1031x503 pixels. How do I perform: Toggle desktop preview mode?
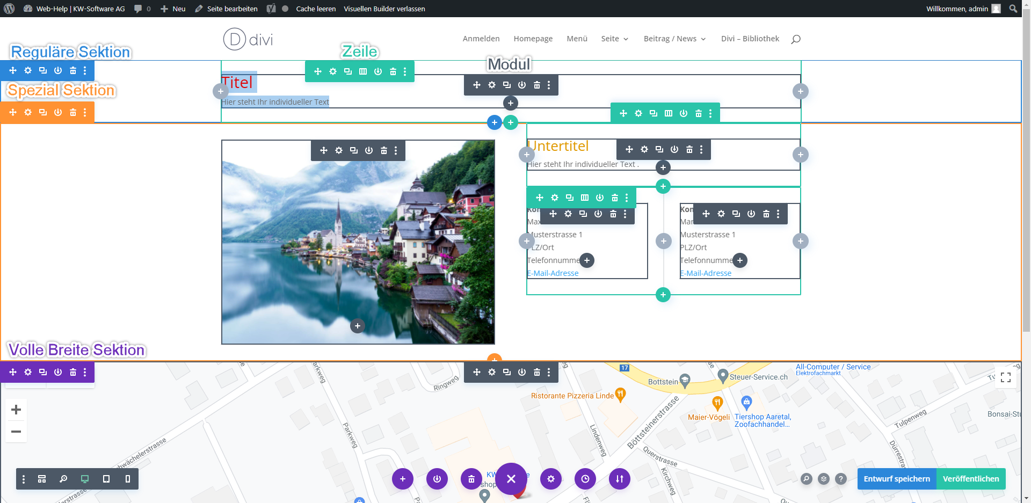(x=85, y=479)
